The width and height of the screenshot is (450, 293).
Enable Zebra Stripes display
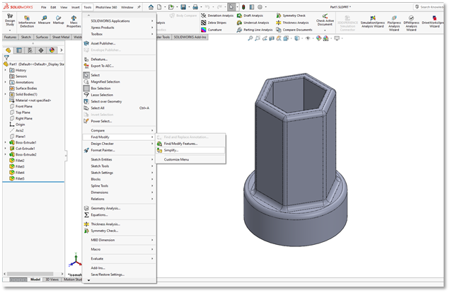coord(214,23)
